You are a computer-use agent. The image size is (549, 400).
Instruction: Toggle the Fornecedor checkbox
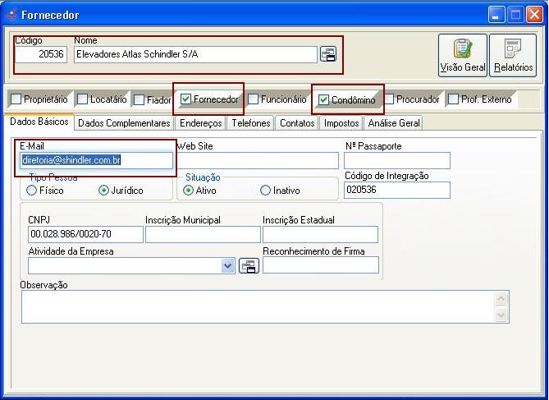[186, 99]
